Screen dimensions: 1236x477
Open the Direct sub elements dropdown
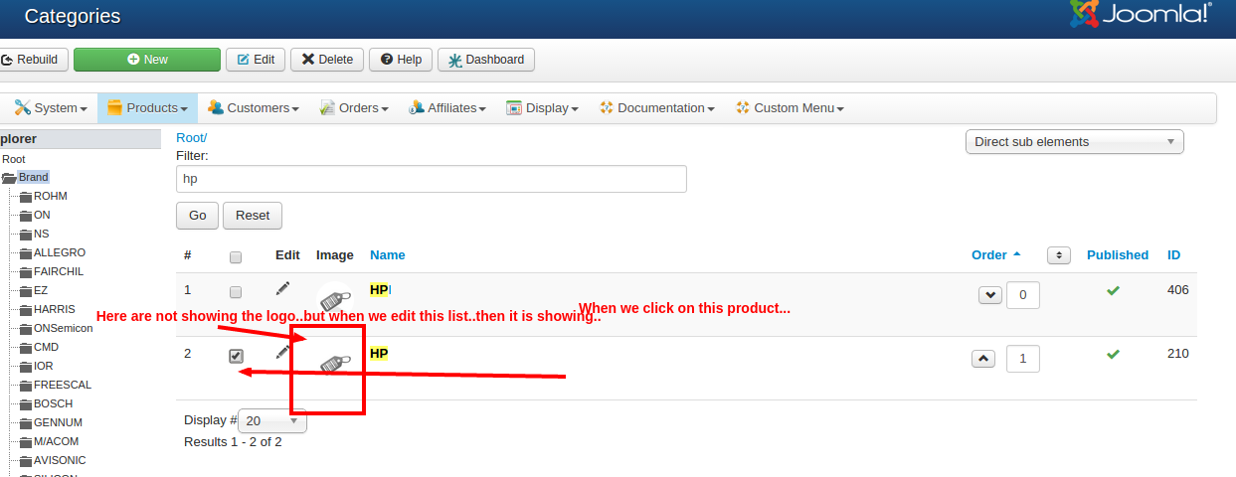point(1075,141)
